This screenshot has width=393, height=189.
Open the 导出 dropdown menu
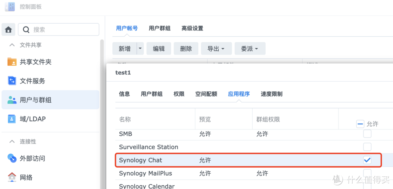(x=216, y=49)
